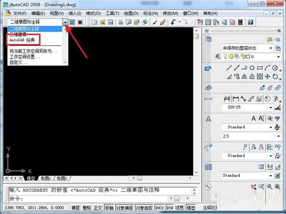Viewport: 286px width, 214px height.
Task: Toggle 对象追踪 object tracking in status bar
Action: [144, 207]
